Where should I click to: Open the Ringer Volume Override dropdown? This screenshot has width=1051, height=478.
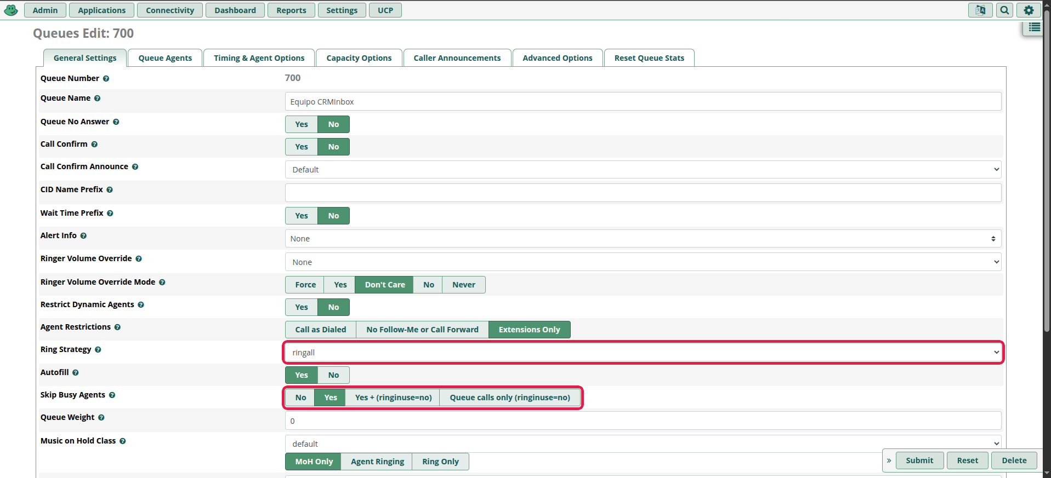click(643, 262)
